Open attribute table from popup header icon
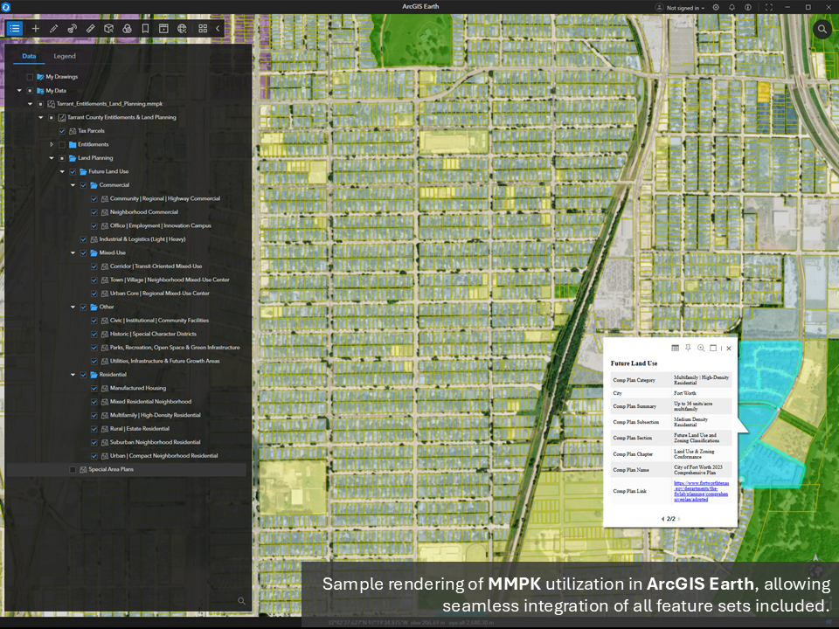Image resolution: width=839 pixels, height=629 pixels. coord(676,349)
